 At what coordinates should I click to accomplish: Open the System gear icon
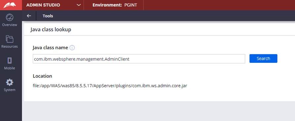[x=10, y=82]
